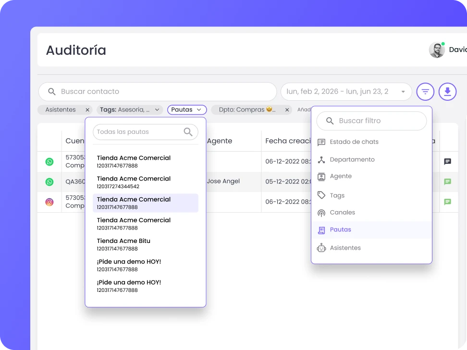Viewport: 467px width, 350px height.
Task: Click the magnifier icon in pautas search
Action: (188, 132)
